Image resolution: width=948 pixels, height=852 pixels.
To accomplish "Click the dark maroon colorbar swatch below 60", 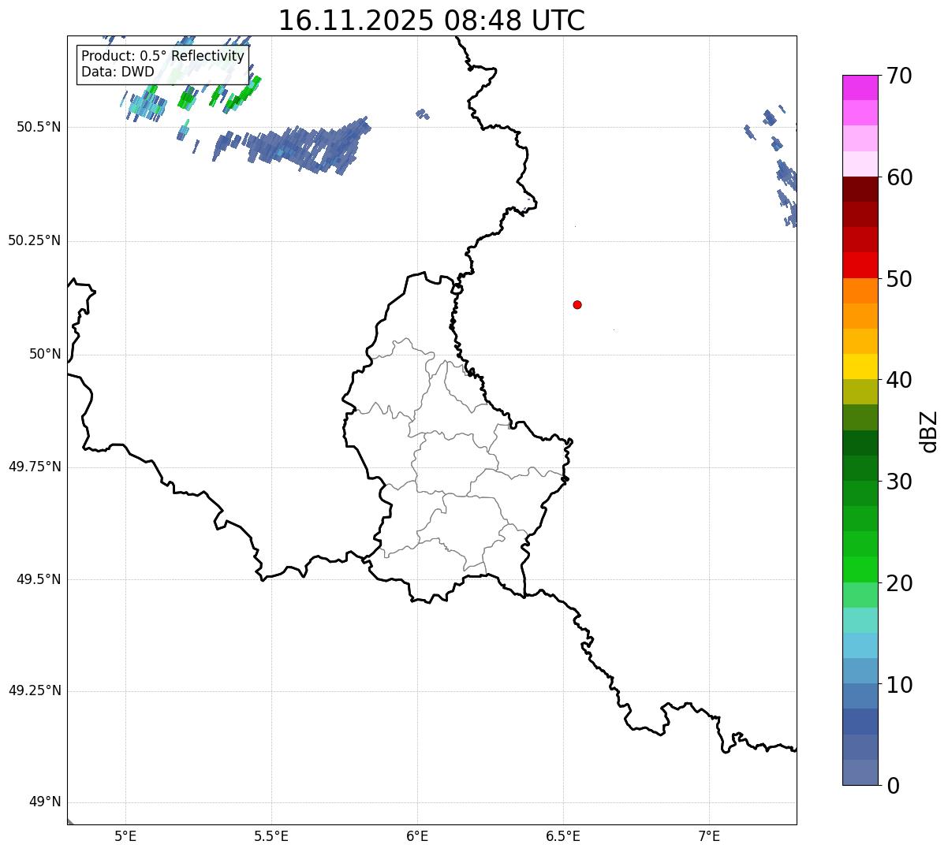I will point(860,189).
